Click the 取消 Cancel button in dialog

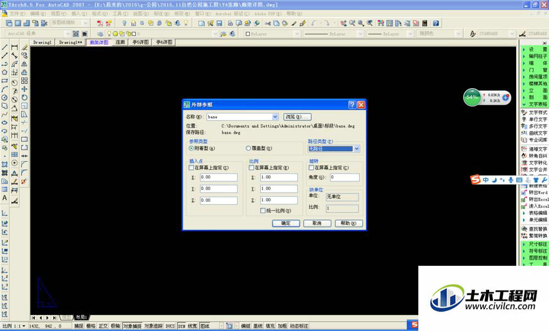[317, 224]
